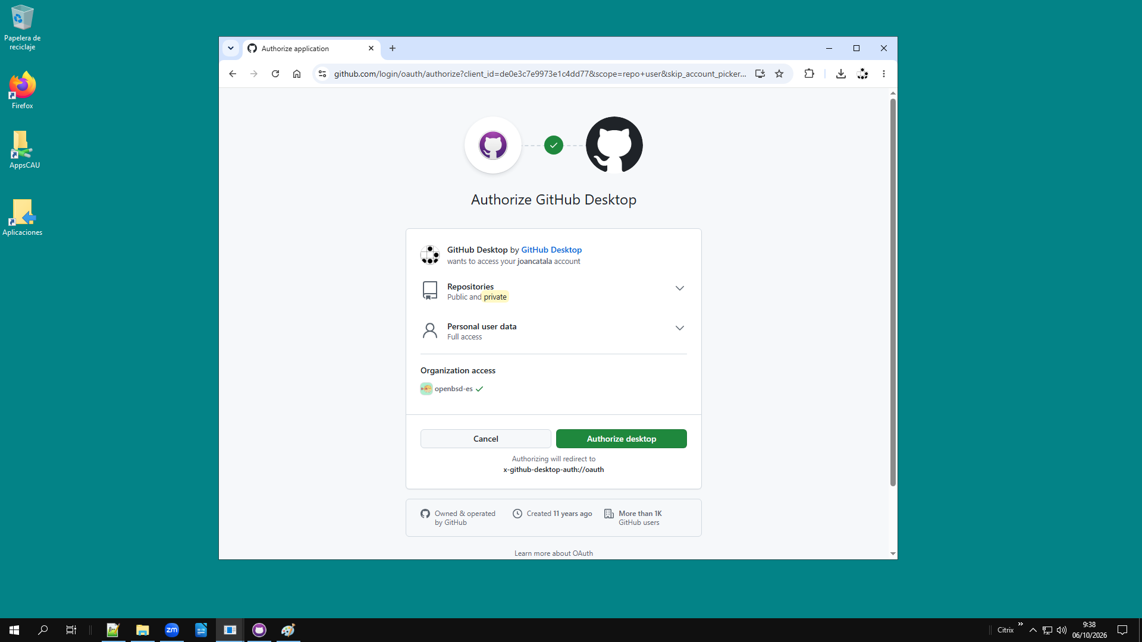1142x642 pixels.
Task: Select Aplicaciones desktop folder
Action: (x=23, y=218)
